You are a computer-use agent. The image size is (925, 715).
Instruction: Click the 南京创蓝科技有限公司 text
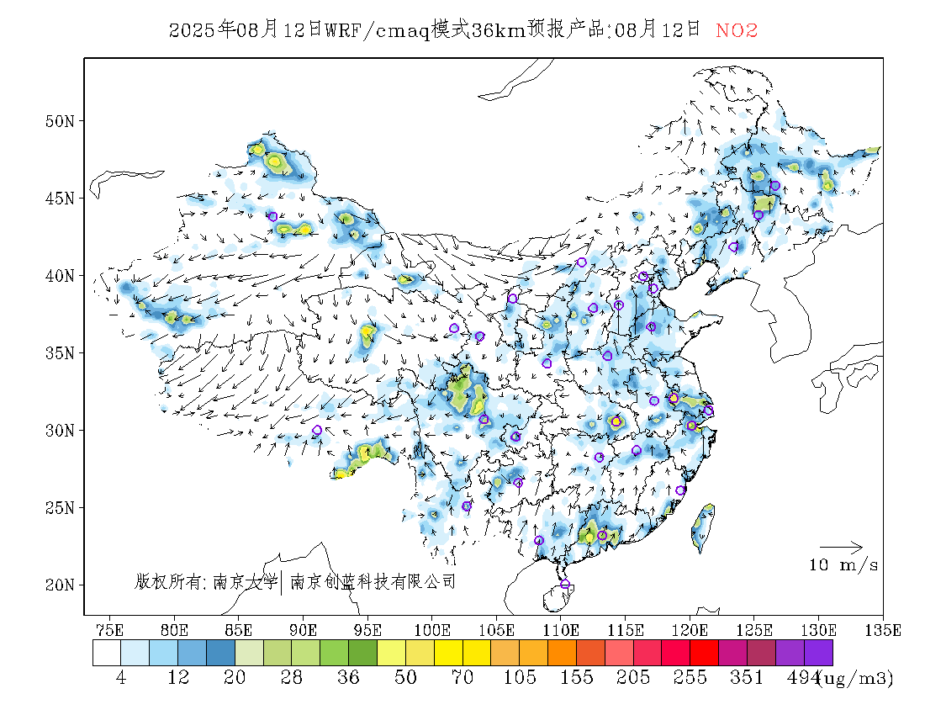coord(373,582)
